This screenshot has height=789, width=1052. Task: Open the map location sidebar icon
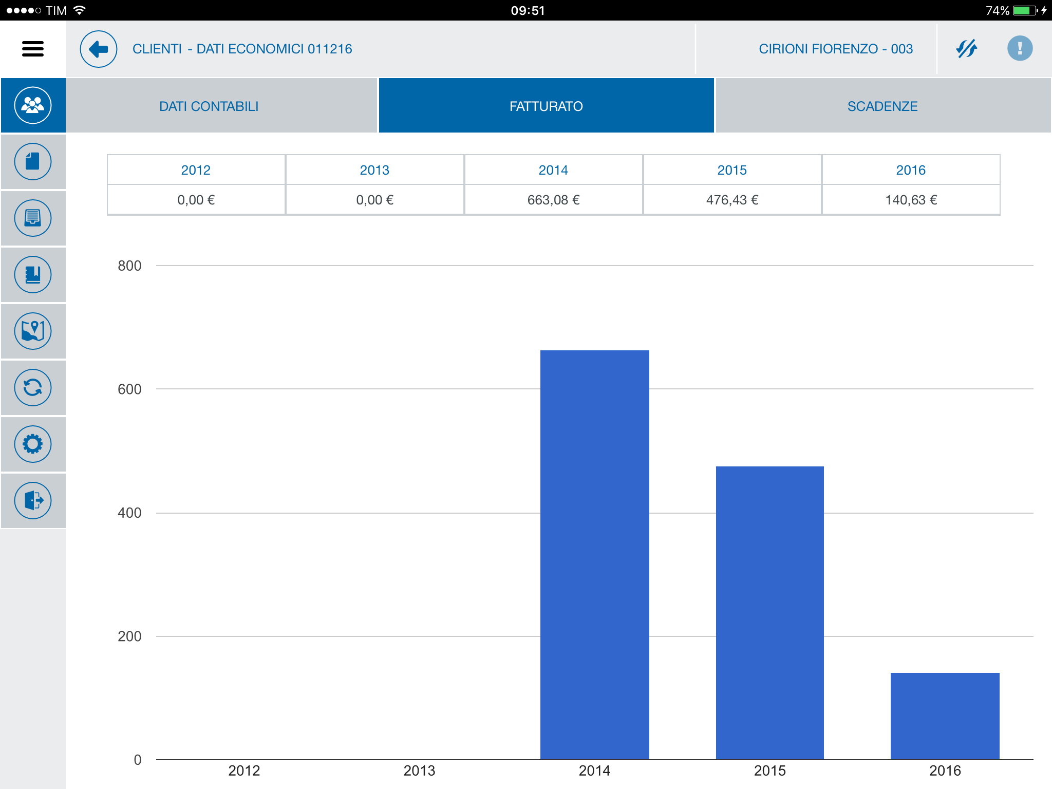[33, 331]
